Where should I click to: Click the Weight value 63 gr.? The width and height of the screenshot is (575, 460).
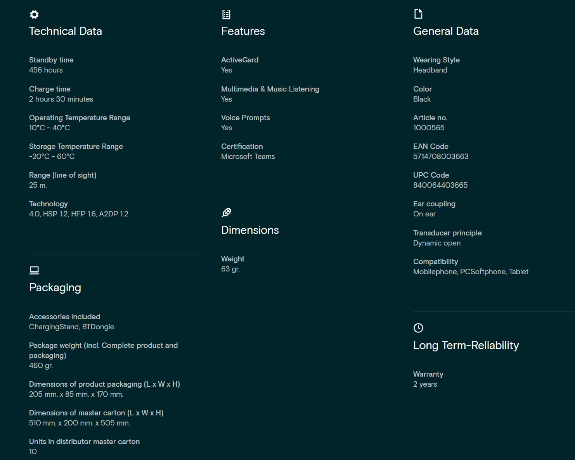[230, 269]
